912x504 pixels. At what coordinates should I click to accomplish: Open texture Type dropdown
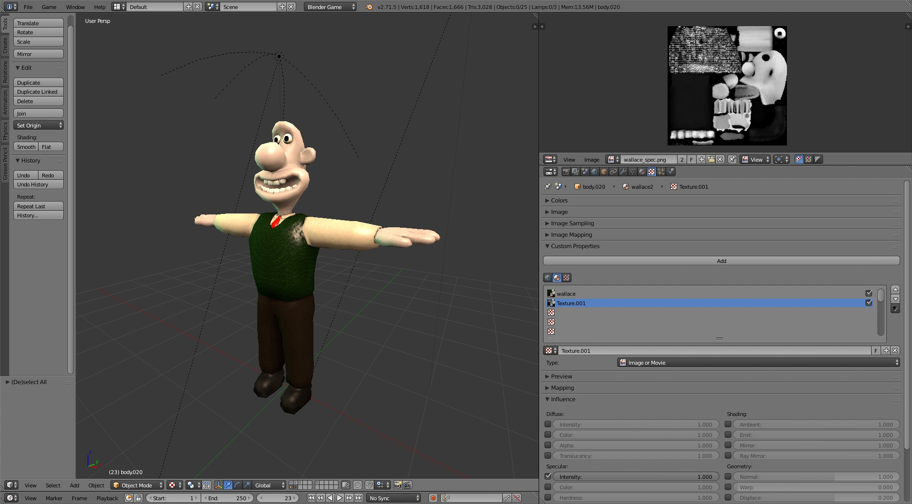[x=758, y=363]
